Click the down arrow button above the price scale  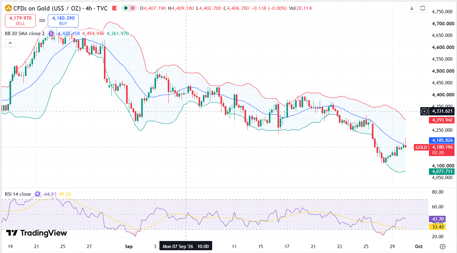(x=412, y=8)
